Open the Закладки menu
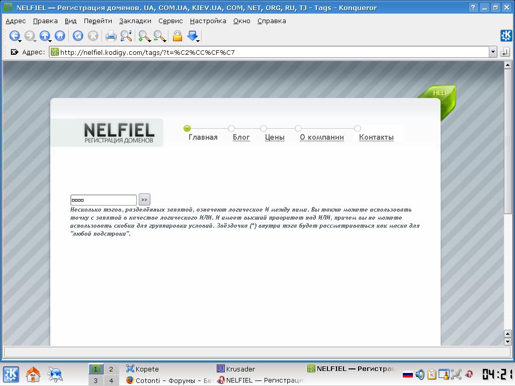Viewport: 515px width, 386px height. (x=135, y=21)
